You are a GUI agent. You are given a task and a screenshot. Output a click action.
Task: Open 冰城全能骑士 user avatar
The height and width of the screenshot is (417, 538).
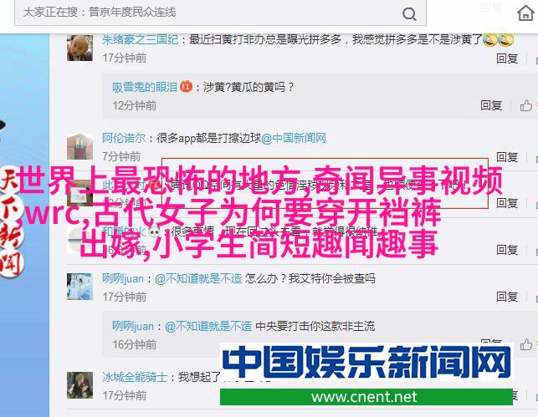[79, 385]
